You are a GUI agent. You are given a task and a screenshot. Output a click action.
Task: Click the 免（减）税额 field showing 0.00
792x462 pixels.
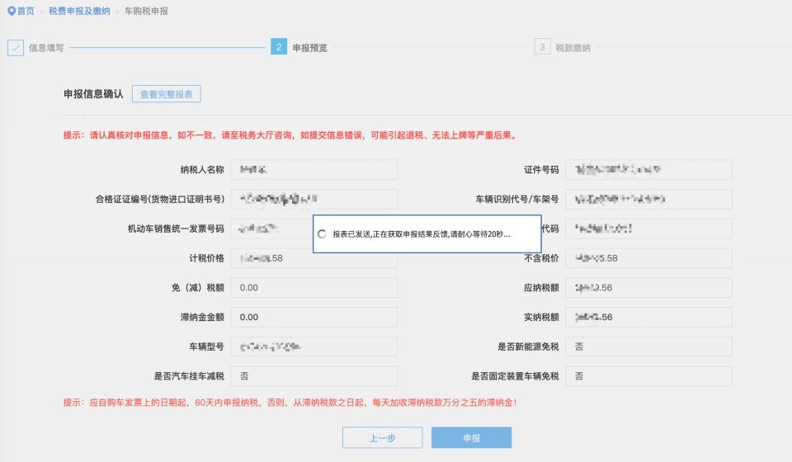[314, 288]
